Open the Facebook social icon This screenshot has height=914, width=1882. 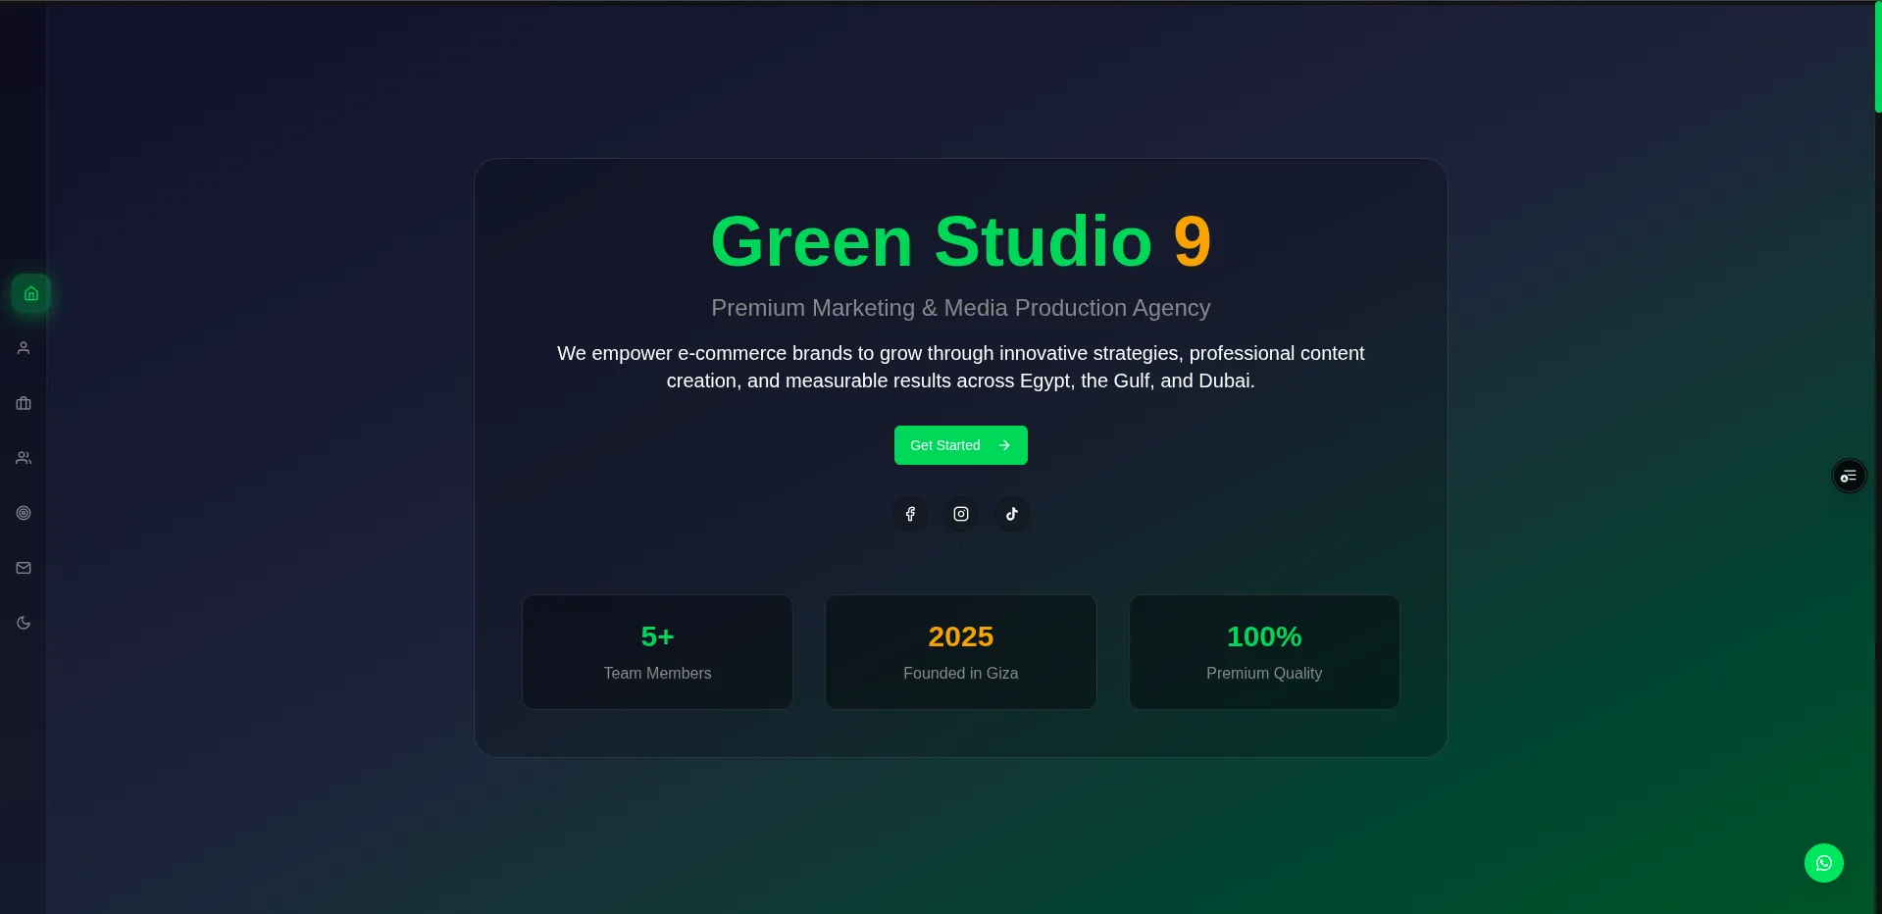[909, 513]
